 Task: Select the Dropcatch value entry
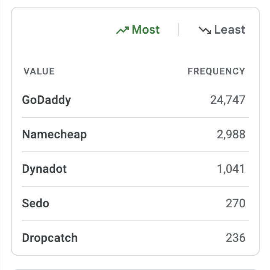[50, 238]
